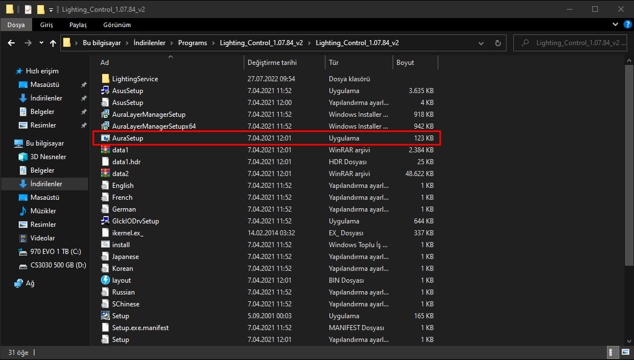Click the data1 WinRAR archive icon
This screenshot has width=634, height=360.
click(x=105, y=150)
